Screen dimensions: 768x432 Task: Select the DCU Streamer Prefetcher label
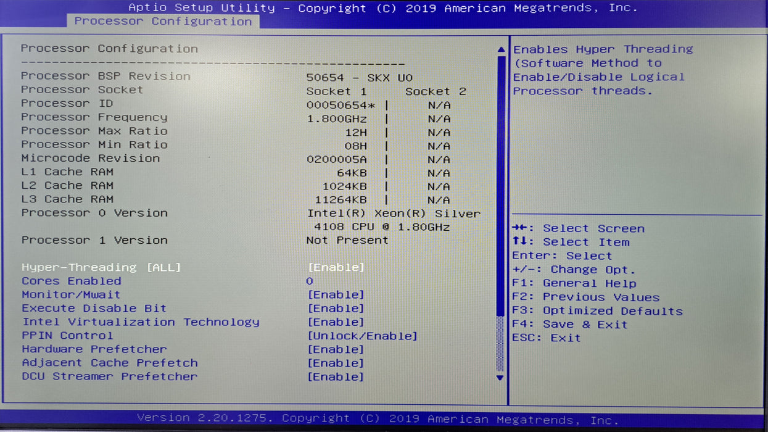tap(109, 376)
